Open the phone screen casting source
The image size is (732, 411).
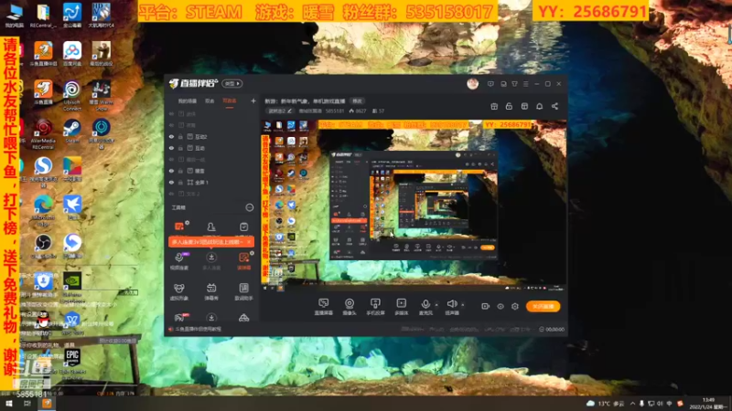[375, 307]
